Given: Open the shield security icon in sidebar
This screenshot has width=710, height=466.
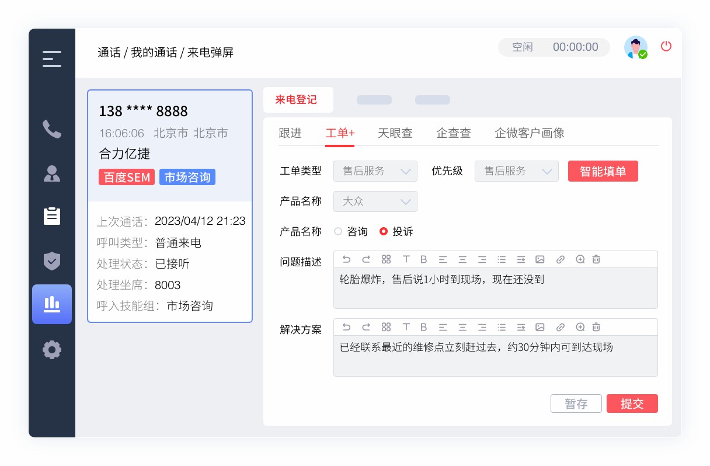Looking at the screenshot, I should [x=52, y=261].
